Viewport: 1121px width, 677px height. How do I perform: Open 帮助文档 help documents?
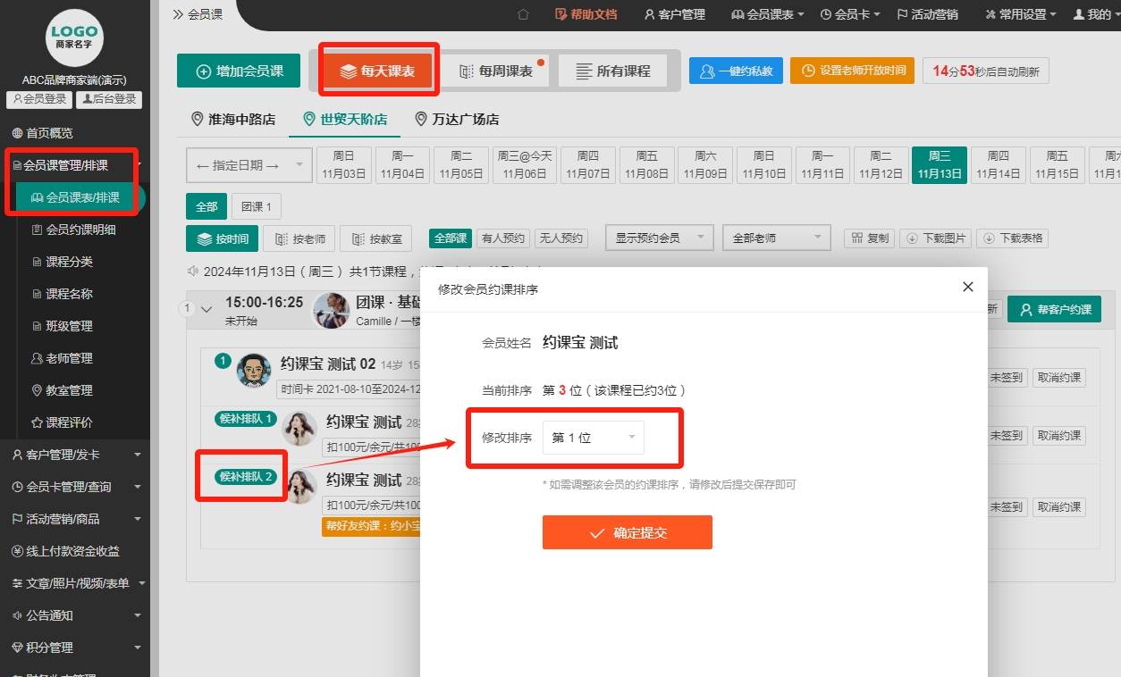pyautogui.click(x=586, y=14)
